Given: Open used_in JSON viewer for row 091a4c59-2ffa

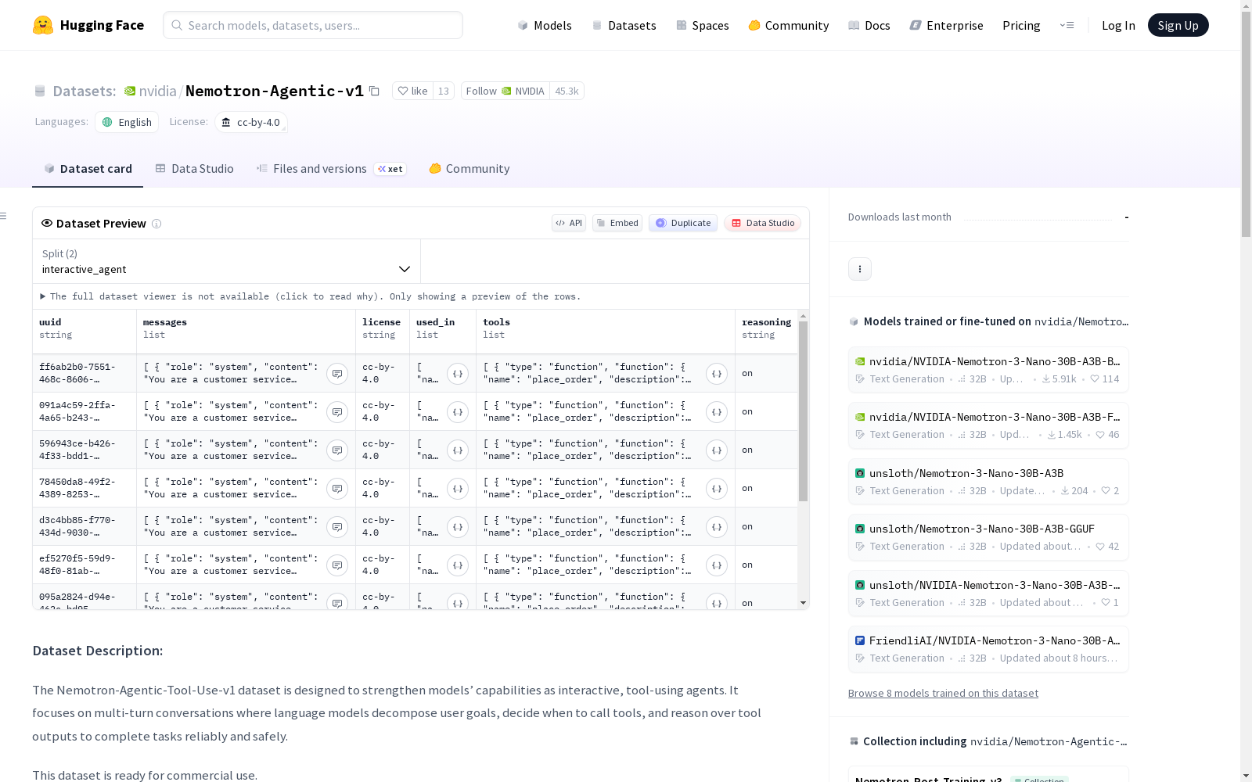Looking at the screenshot, I should (x=458, y=412).
